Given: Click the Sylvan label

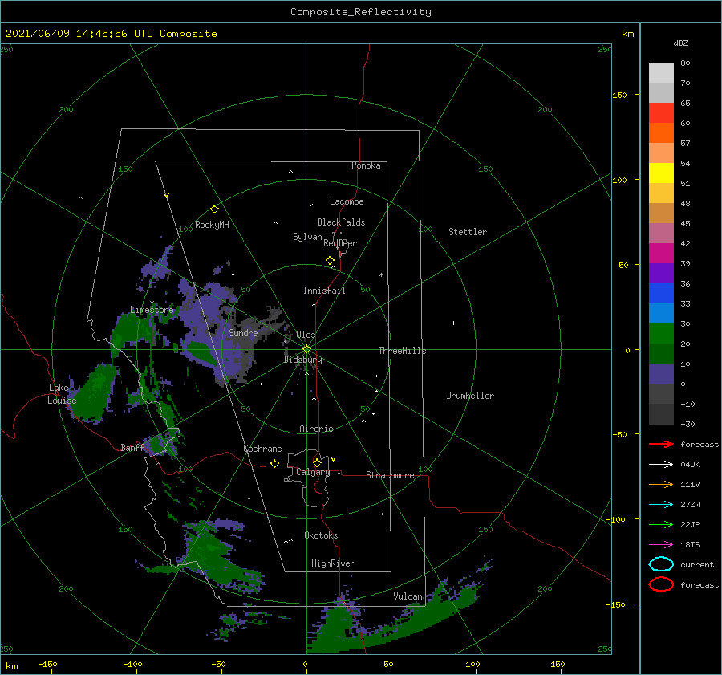Looking at the screenshot, I should 307,237.
